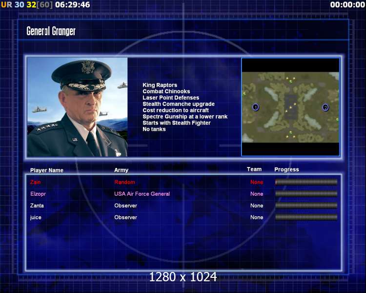Click the General Granger portrait image
This screenshot has height=293, width=366.
click(77, 107)
